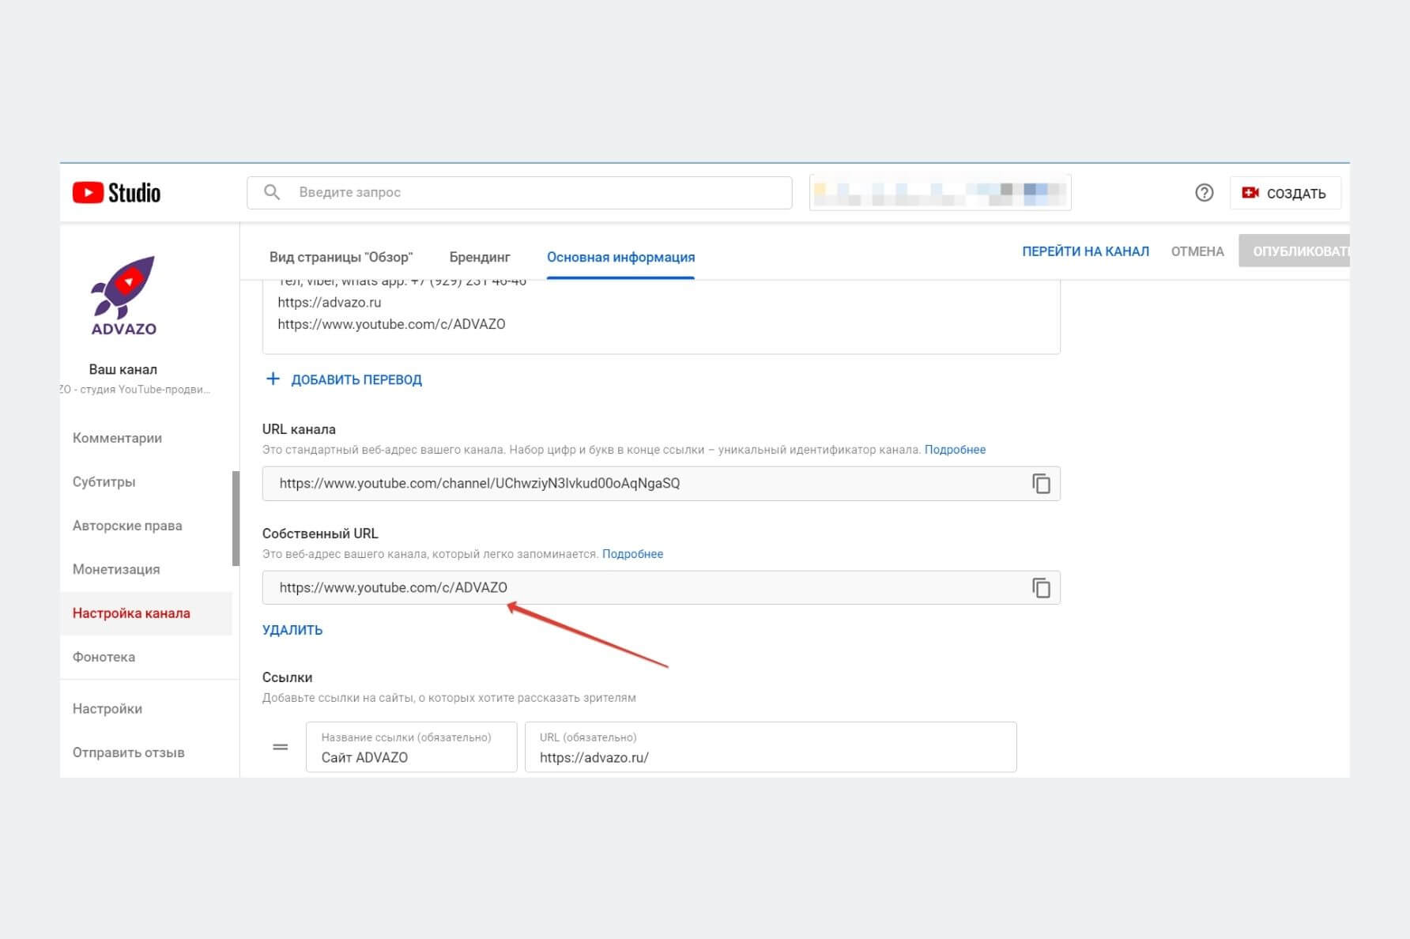The height and width of the screenshot is (939, 1410).
Task: Click Отправить отзыв in the sidebar
Action: click(128, 752)
